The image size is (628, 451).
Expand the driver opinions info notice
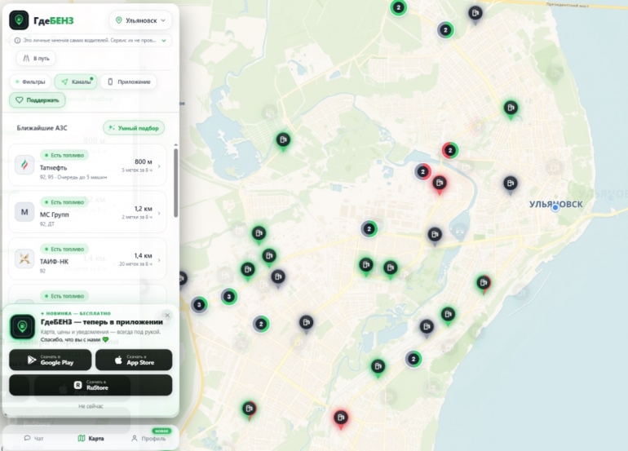click(164, 41)
